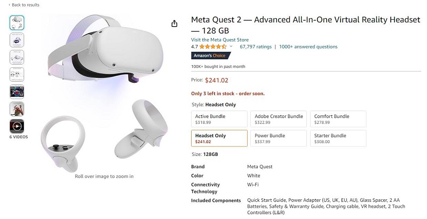Select the fifth thumbnail showing games
The image size is (427, 219).
[17, 91]
